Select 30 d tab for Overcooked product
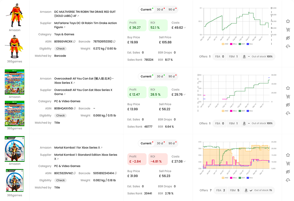Image resolution: width=294 pixels, height=201 pixels. 160,77
